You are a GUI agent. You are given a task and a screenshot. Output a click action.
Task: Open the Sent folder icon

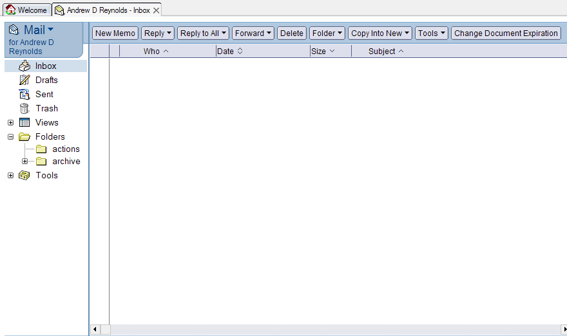tap(24, 95)
